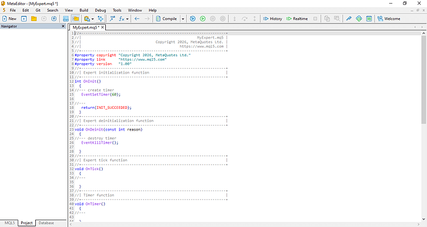Viewport: 427px width, 227px height.
Task: Click the gray overlapping-documents toolbar icon
Action: 327,19
